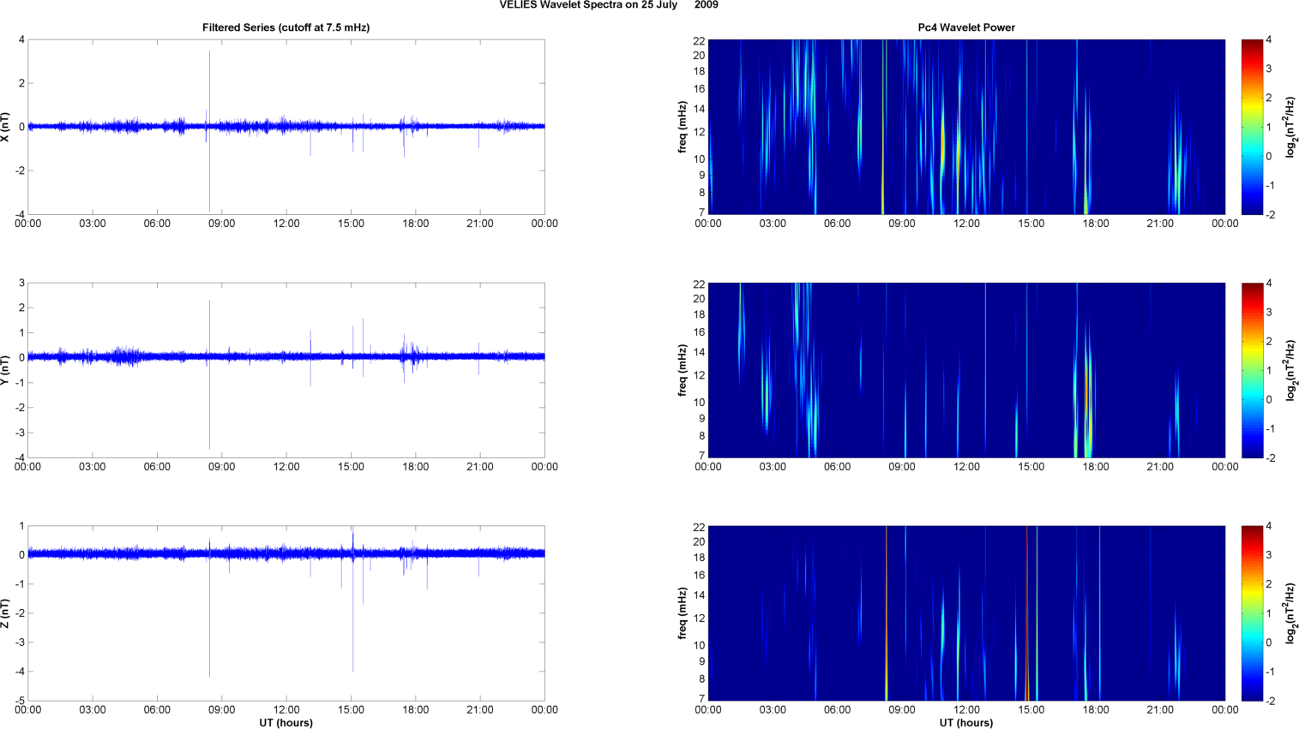Click freq (mHz) label of top wavelet plot
Image resolution: width=1299 pixels, height=729 pixels.
[x=683, y=127]
